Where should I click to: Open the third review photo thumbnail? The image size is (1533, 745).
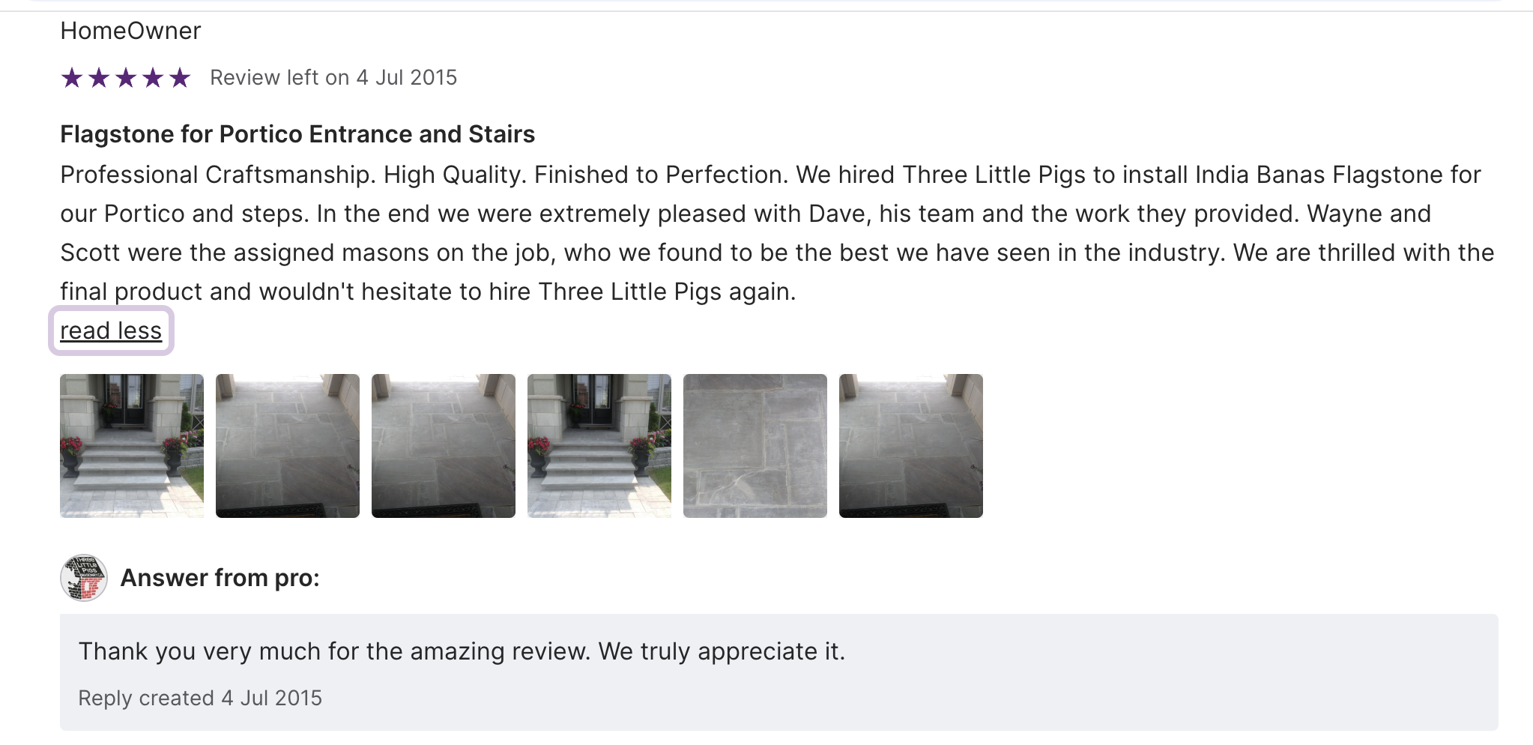(x=444, y=446)
